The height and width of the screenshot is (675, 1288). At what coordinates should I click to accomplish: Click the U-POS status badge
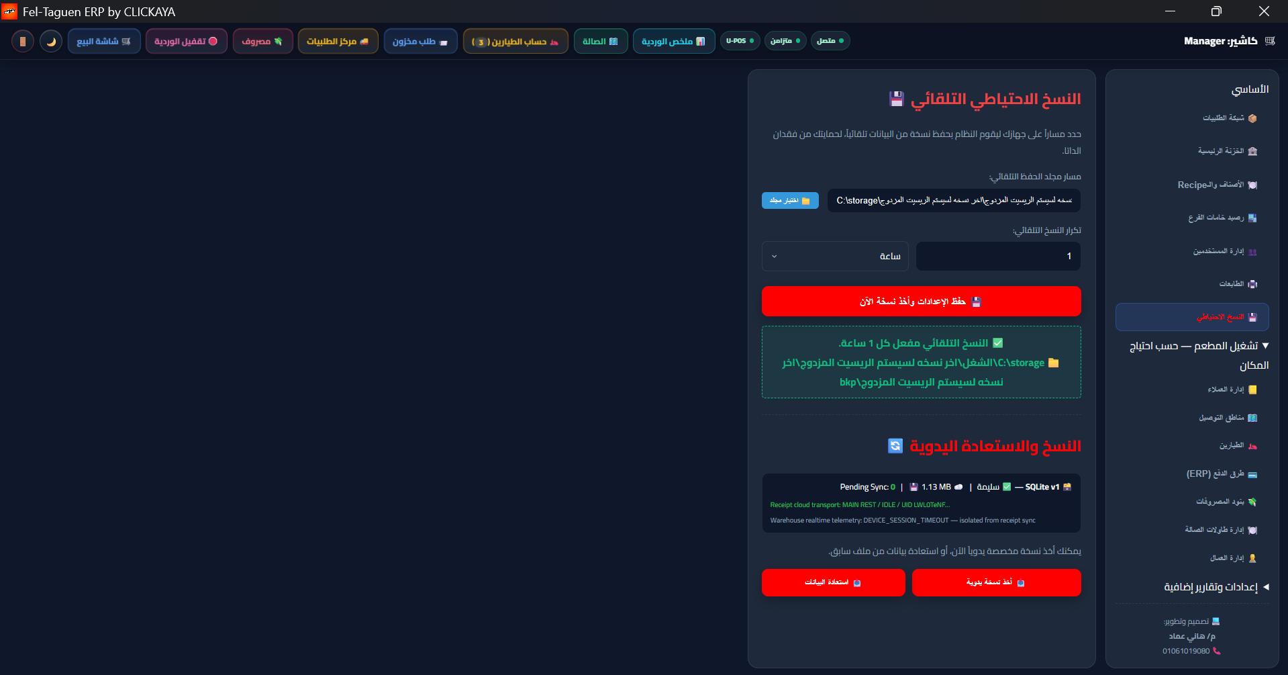(x=740, y=41)
